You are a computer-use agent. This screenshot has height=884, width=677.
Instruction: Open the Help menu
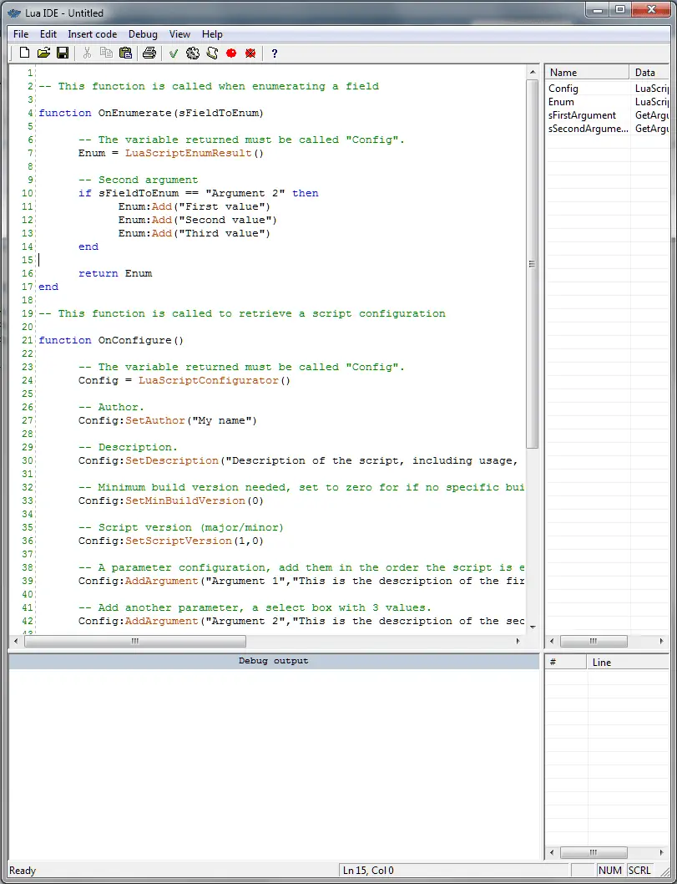(x=212, y=34)
